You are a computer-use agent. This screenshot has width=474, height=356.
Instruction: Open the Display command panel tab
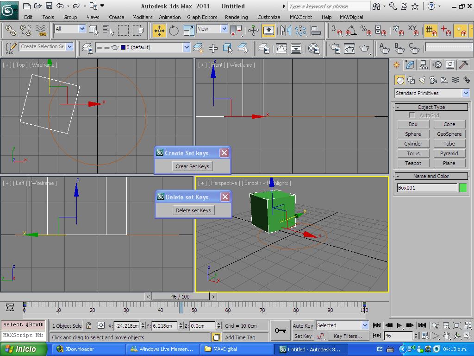click(450, 65)
